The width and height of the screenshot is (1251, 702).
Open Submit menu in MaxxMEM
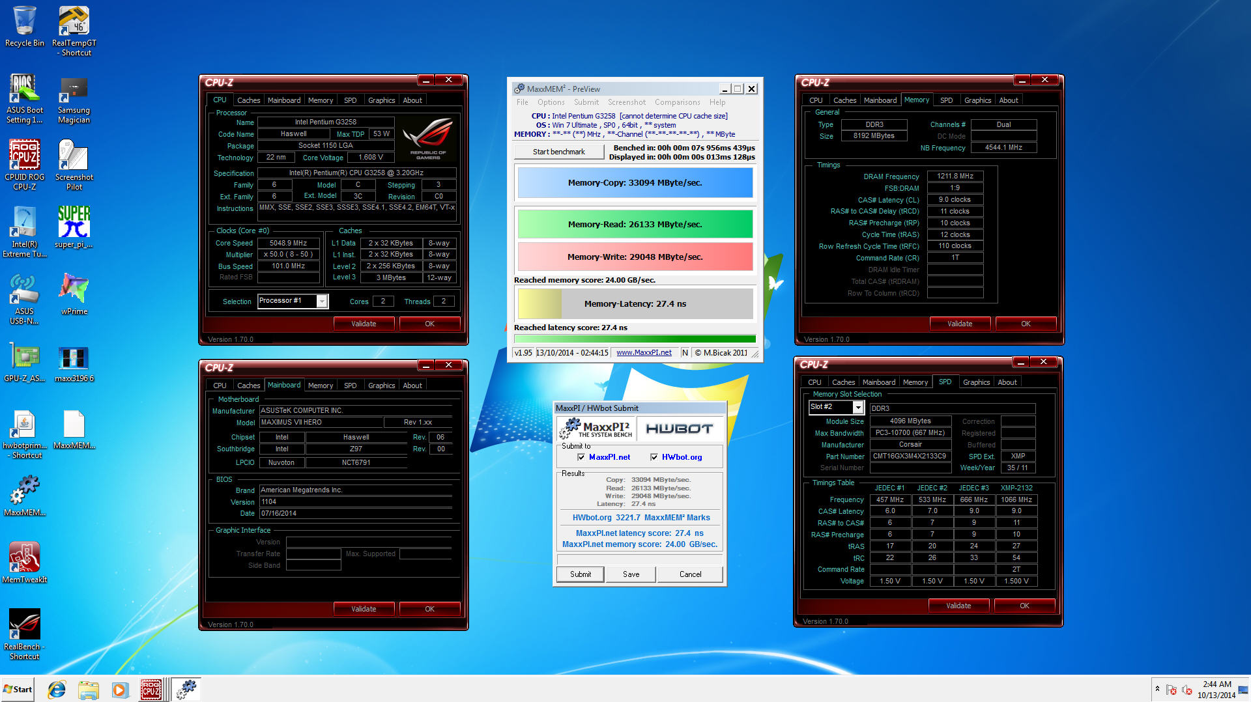click(586, 102)
